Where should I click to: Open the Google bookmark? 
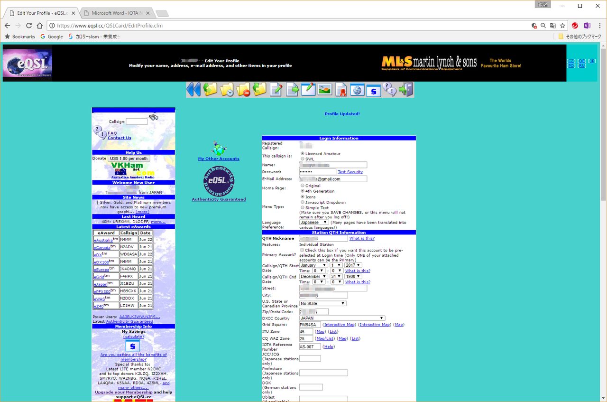[52, 37]
